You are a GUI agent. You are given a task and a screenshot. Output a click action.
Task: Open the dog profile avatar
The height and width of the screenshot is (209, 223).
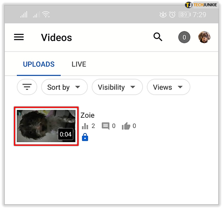click(x=204, y=37)
